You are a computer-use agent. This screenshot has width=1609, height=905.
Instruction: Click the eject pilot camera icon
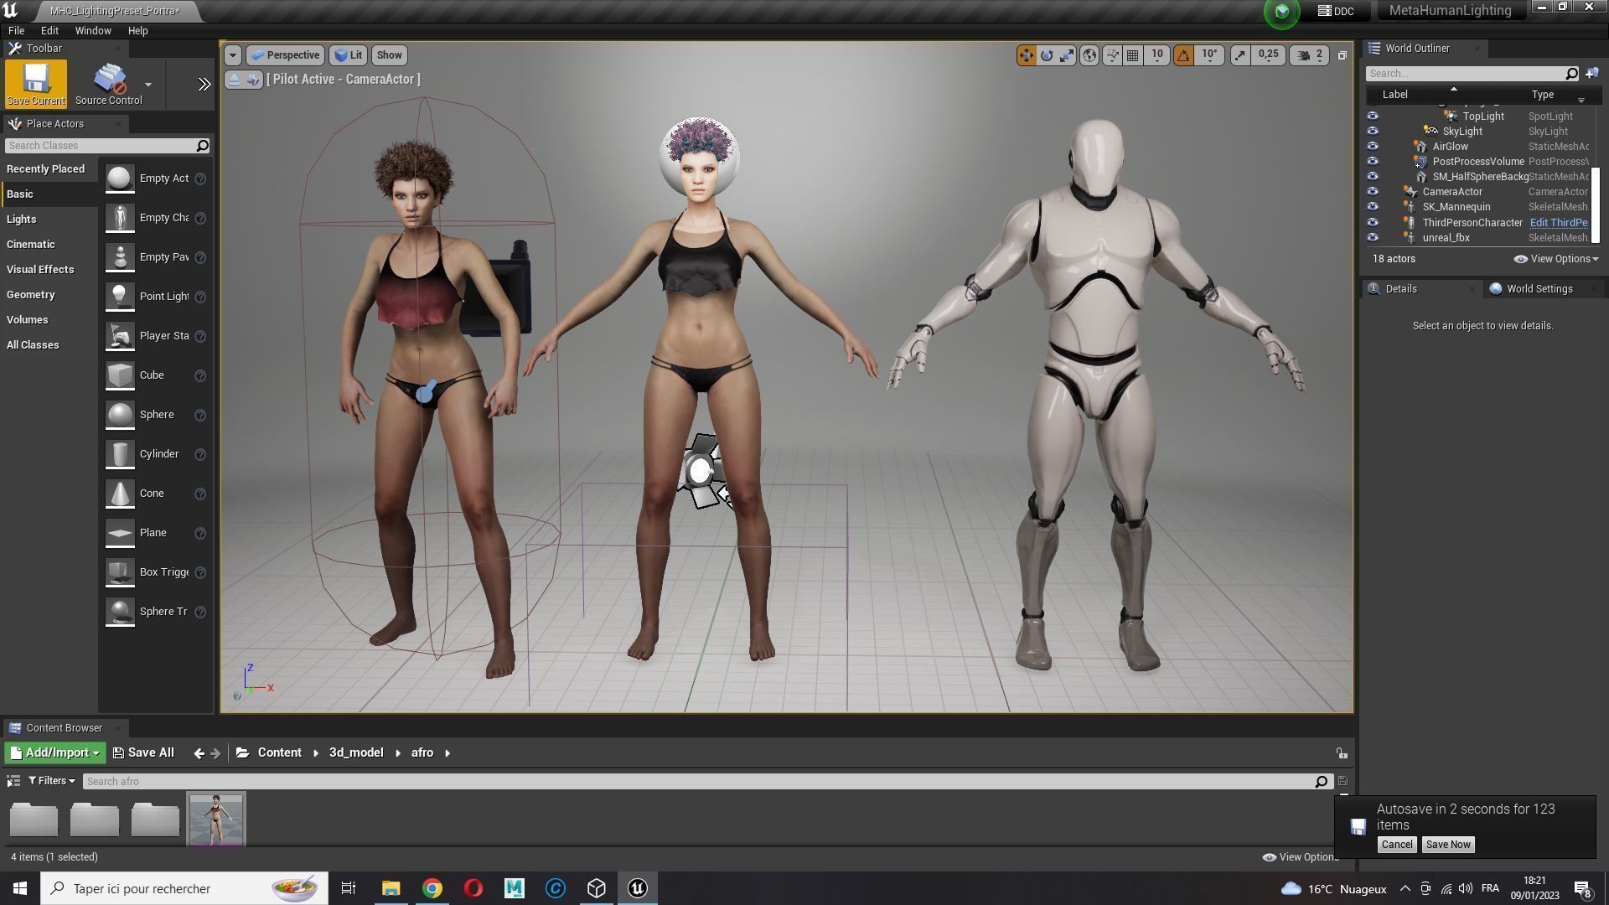(x=234, y=80)
